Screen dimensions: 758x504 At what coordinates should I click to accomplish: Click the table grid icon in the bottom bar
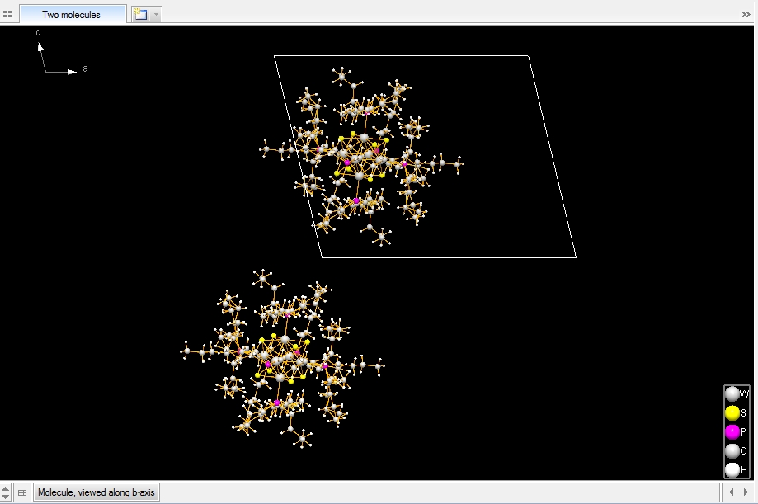coord(22,492)
